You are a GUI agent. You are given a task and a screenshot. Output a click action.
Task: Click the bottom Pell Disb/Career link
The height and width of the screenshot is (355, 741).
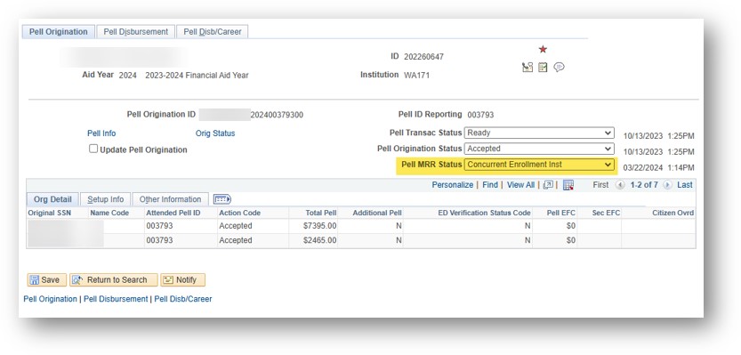(183, 299)
